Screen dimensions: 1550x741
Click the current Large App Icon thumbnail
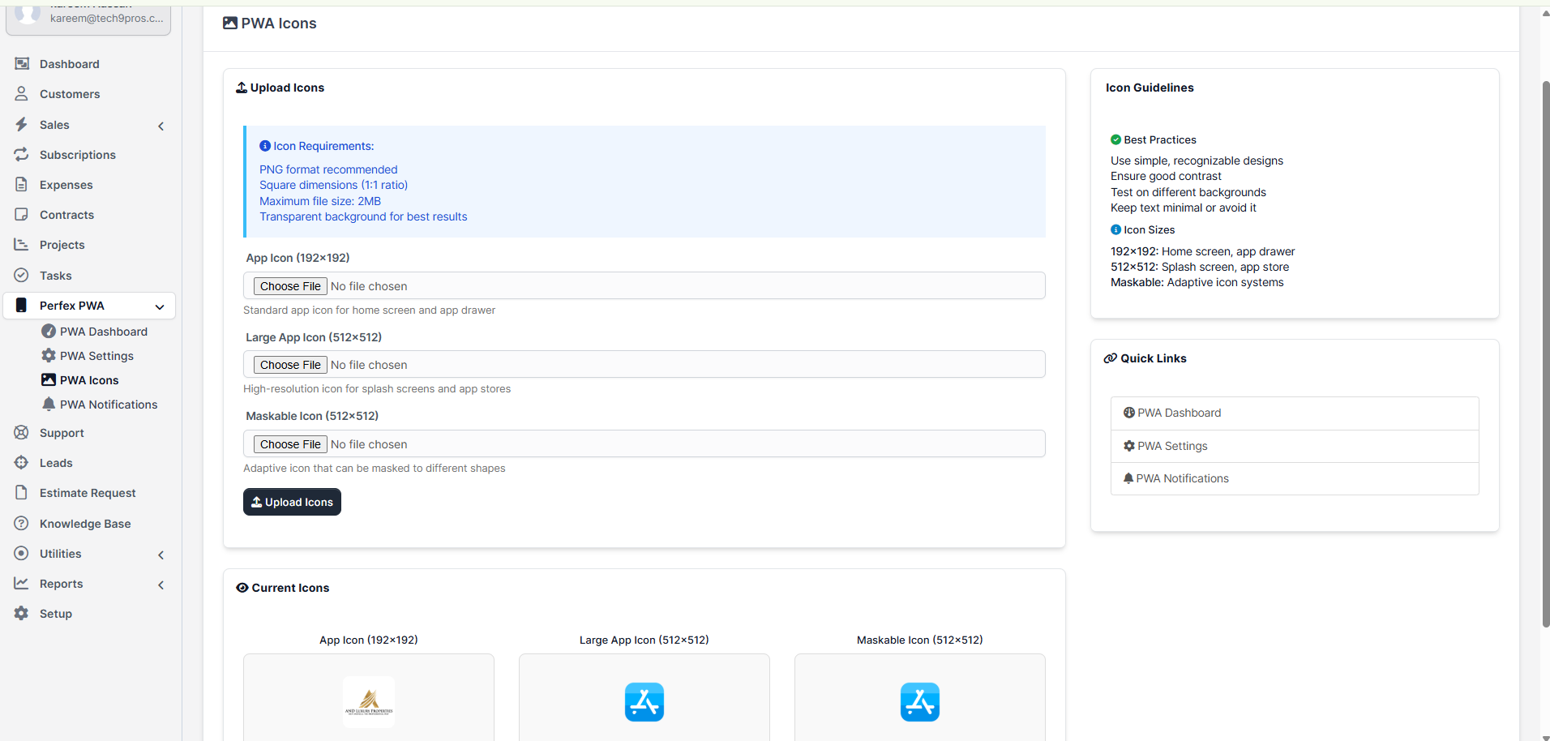pyautogui.click(x=644, y=702)
